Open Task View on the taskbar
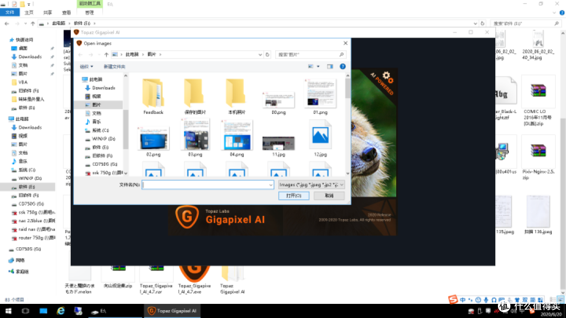Viewport: 566px width, 318px height. pos(25,311)
